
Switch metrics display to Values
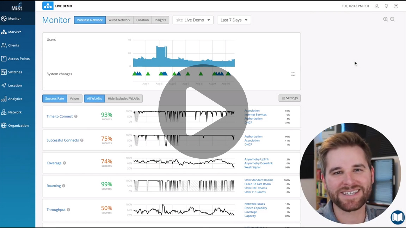pyautogui.click(x=75, y=99)
